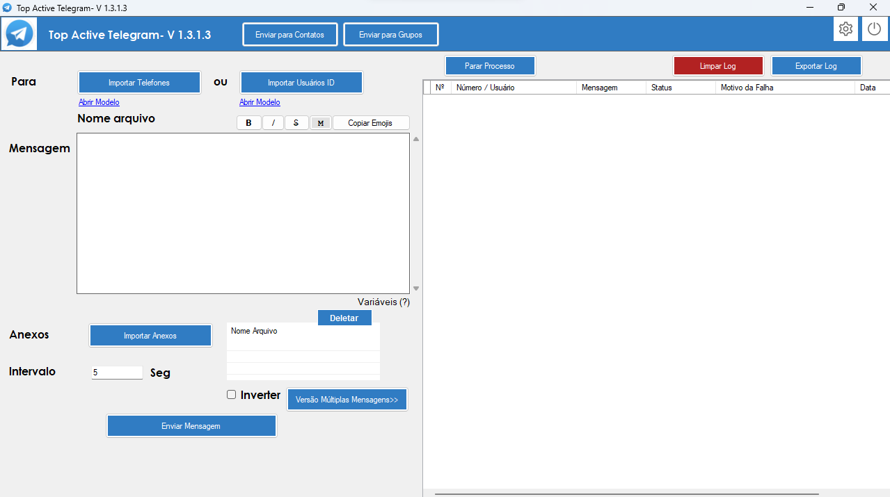Sort log by Número / Usuário column
The image size is (890, 497).
[x=514, y=88]
